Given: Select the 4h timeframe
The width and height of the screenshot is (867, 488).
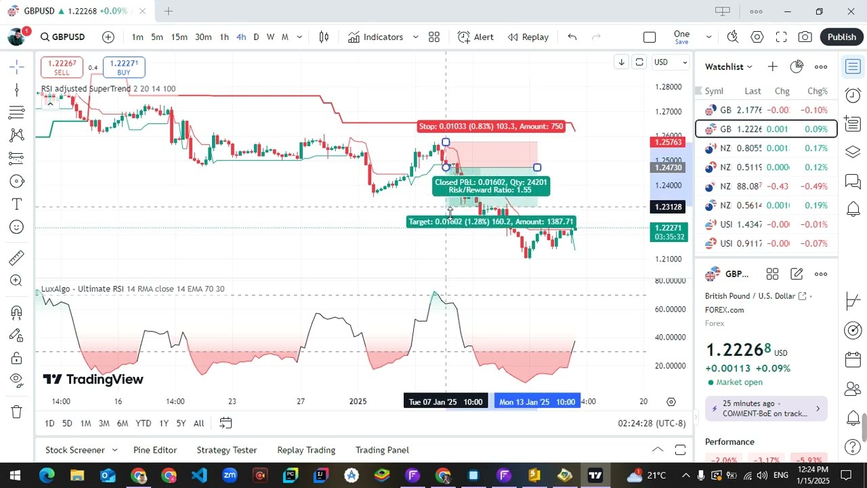Looking at the screenshot, I should click(241, 37).
